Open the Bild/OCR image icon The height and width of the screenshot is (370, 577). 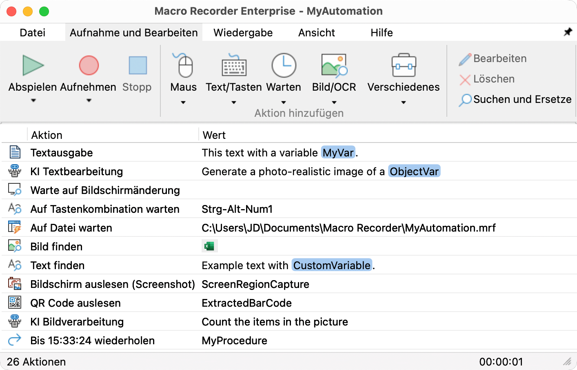pyautogui.click(x=334, y=65)
